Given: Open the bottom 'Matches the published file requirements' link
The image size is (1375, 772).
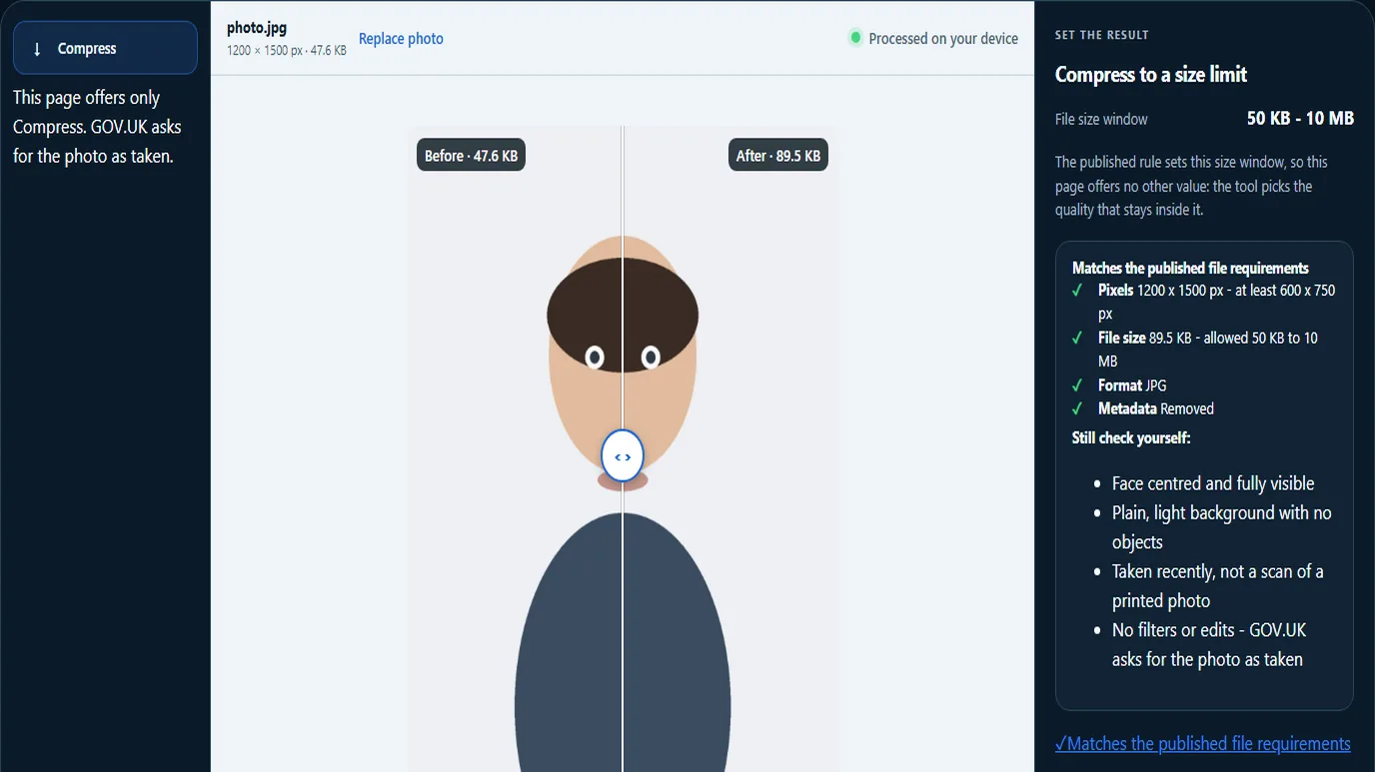Looking at the screenshot, I should [1203, 744].
